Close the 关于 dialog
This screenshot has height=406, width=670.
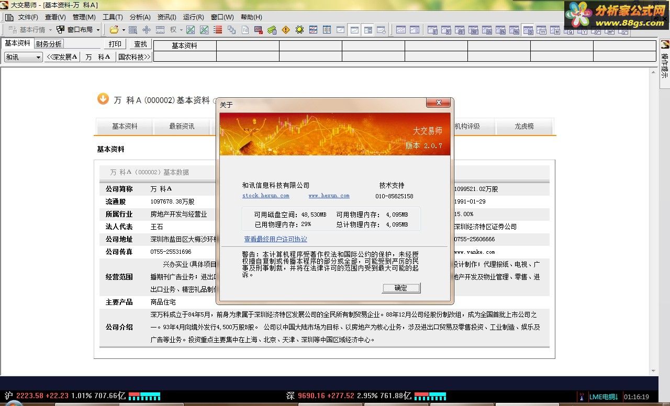coord(438,103)
